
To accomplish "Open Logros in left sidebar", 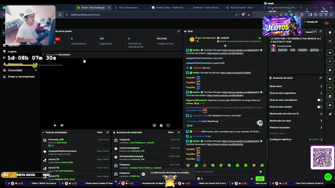I will (12, 51).
